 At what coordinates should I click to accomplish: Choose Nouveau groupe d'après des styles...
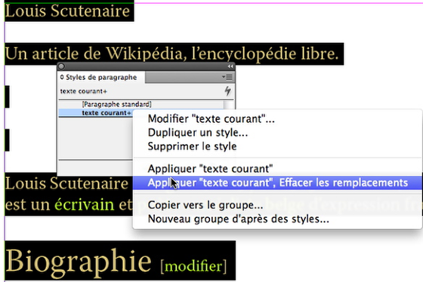pyautogui.click(x=238, y=219)
